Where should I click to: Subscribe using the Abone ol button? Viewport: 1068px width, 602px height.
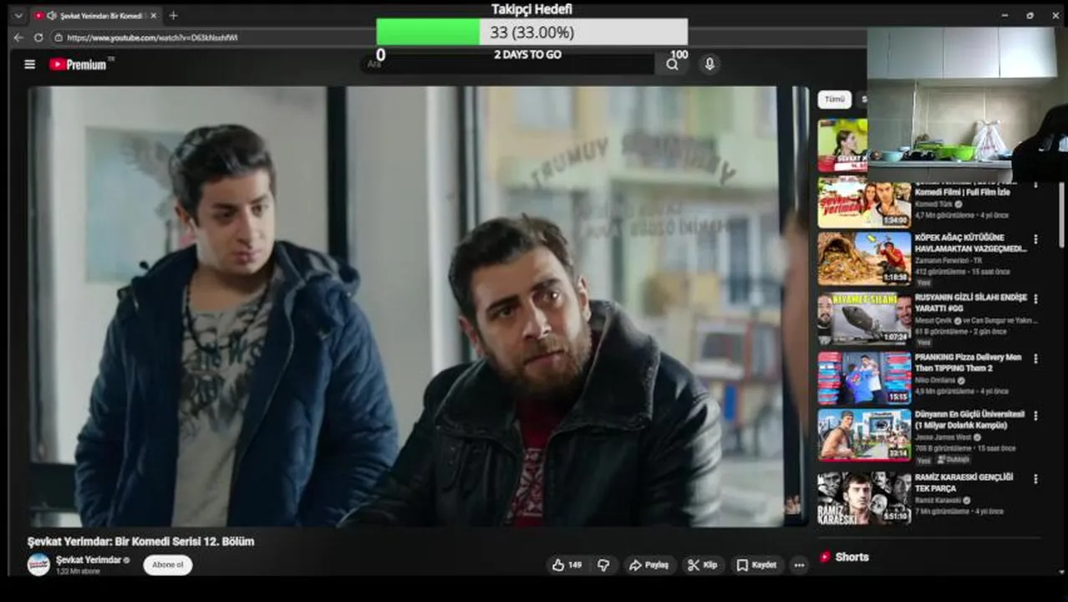(x=168, y=564)
